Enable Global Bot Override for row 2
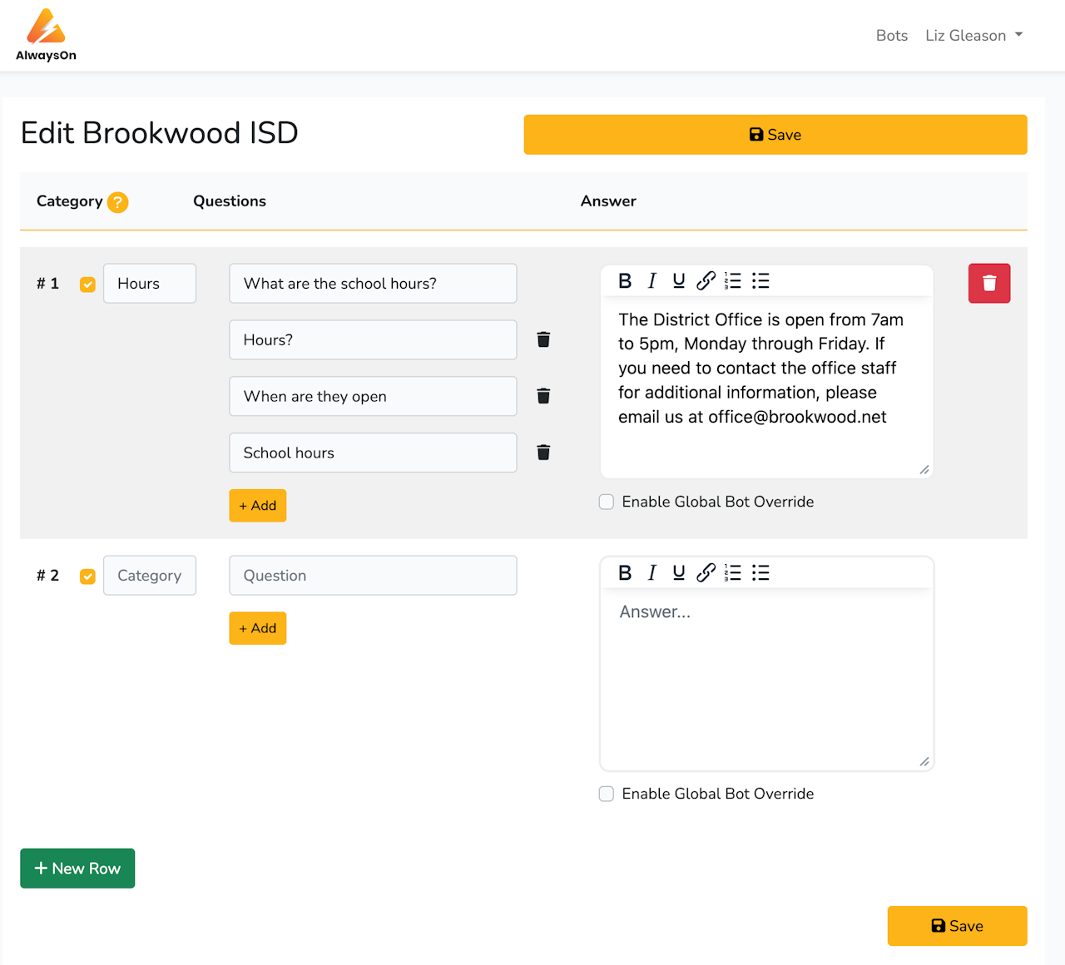The image size is (1065, 965). (x=607, y=794)
